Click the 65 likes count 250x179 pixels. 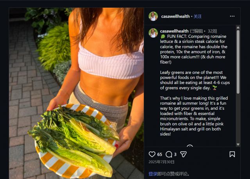(x=159, y=154)
